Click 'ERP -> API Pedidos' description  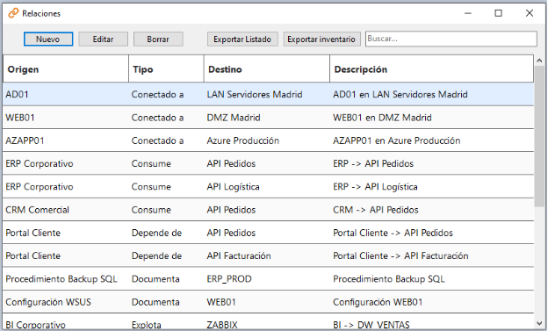373,163
